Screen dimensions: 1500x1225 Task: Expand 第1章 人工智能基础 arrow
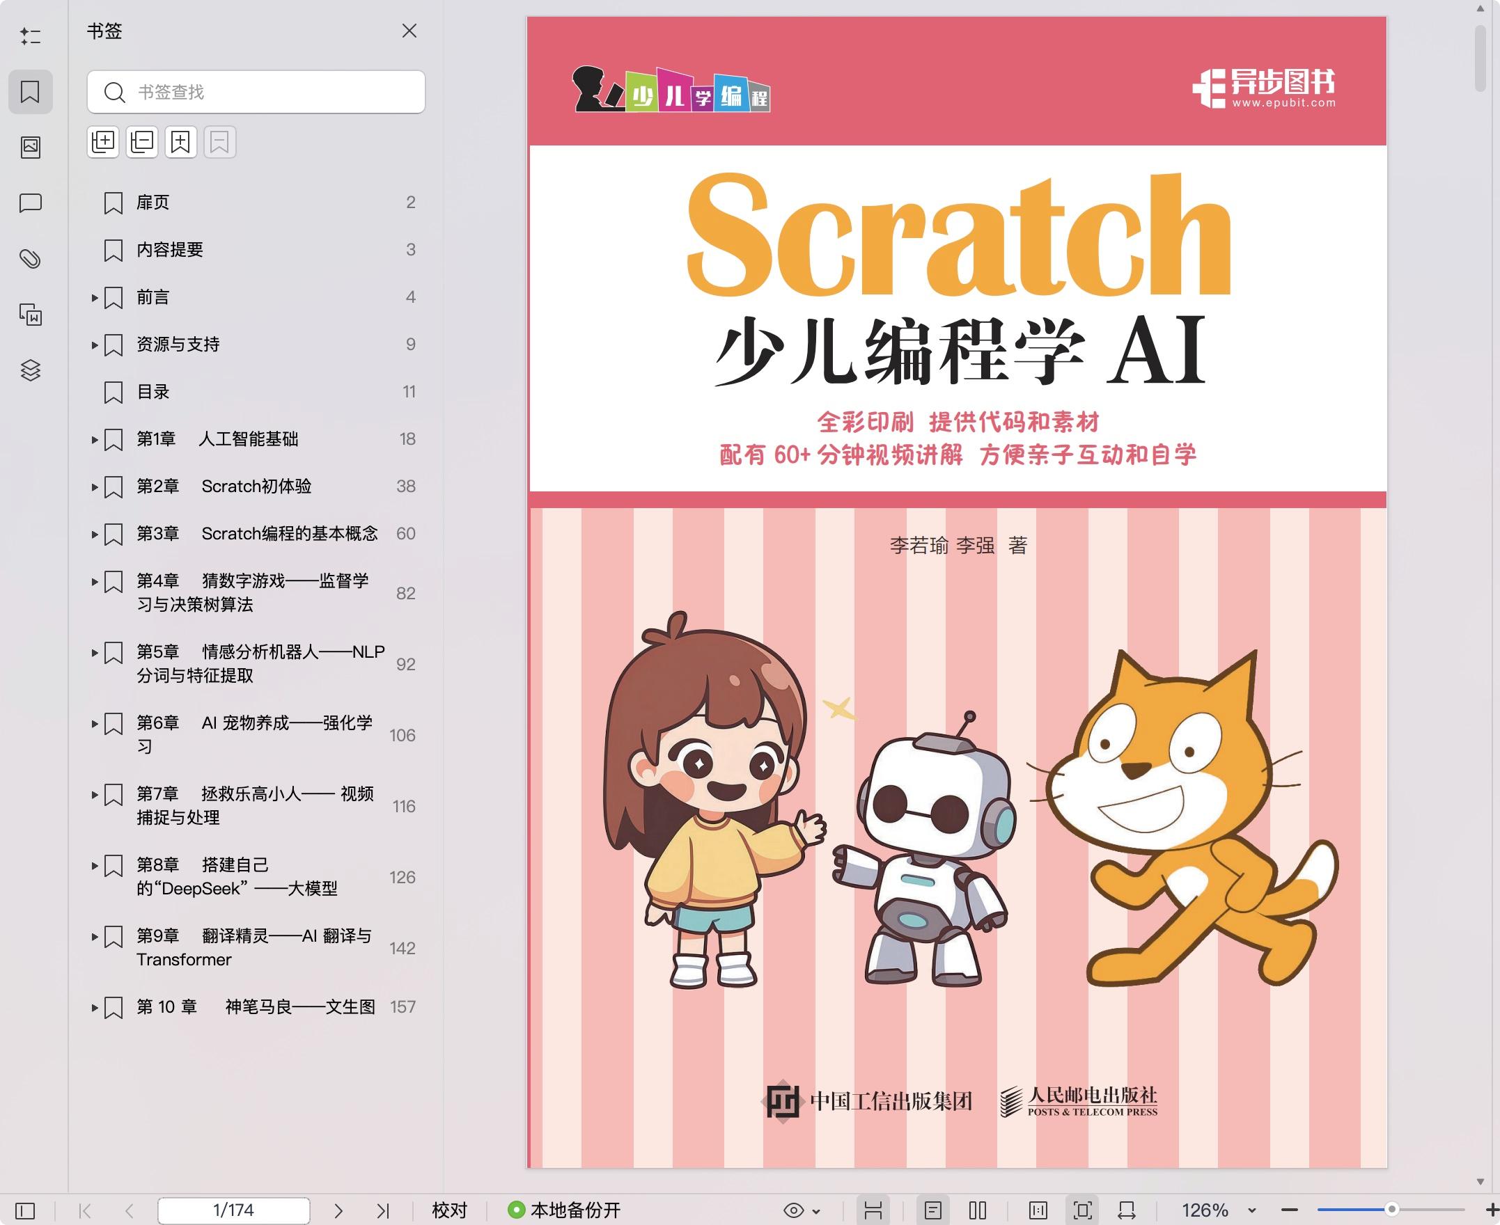click(x=95, y=440)
